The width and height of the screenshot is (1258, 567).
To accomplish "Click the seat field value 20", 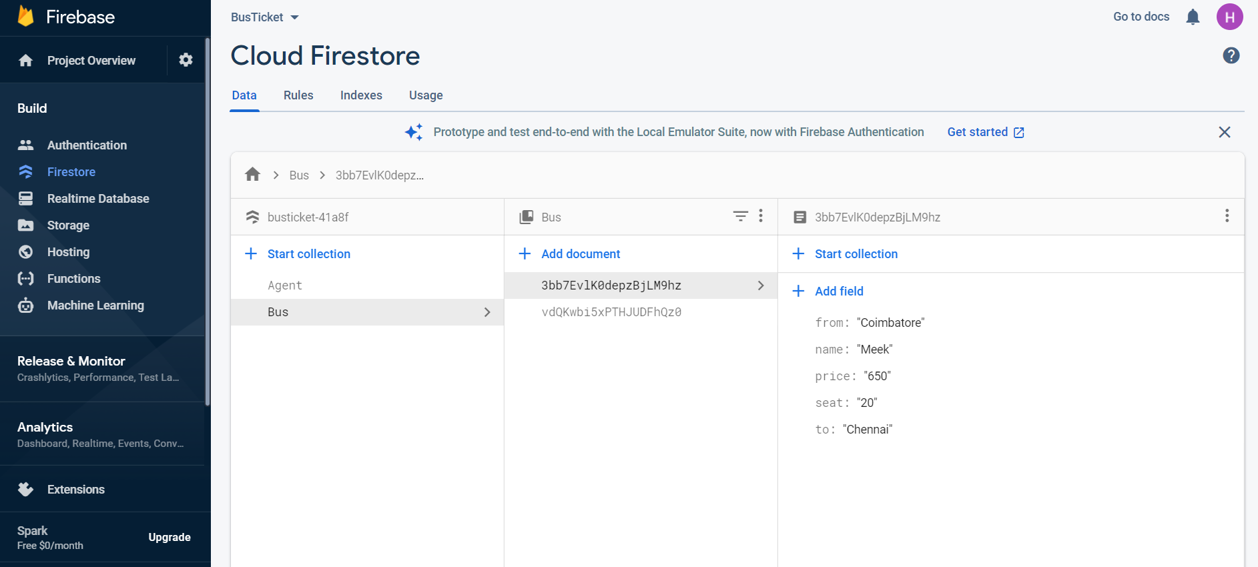I will click(x=867, y=403).
